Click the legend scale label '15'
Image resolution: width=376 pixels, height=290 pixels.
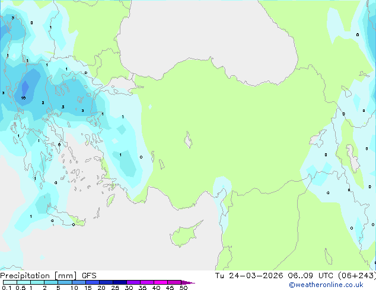[88, 288]
